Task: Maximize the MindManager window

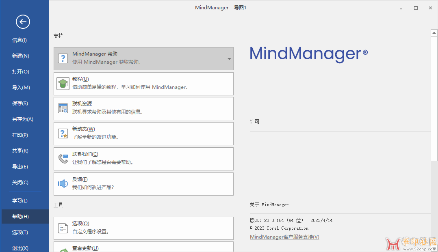Action: [416, 8]
